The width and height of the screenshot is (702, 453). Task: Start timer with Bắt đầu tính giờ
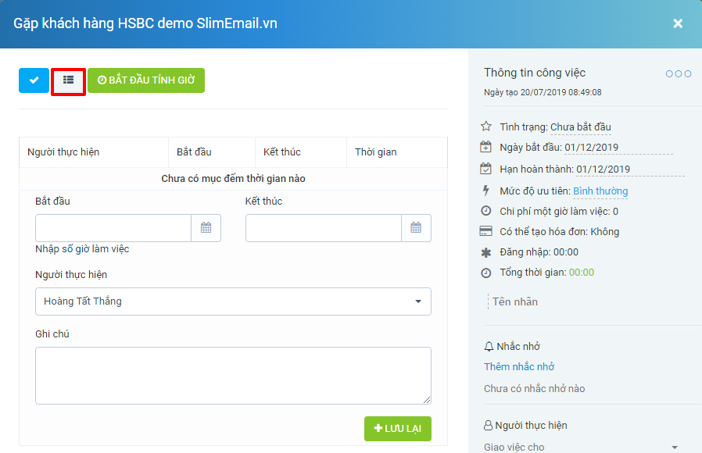[x=146, y=80]
